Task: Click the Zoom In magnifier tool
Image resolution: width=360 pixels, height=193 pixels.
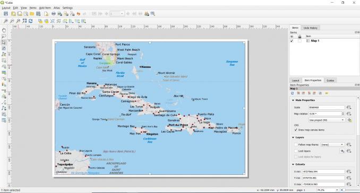Action: tap(6, 21)
